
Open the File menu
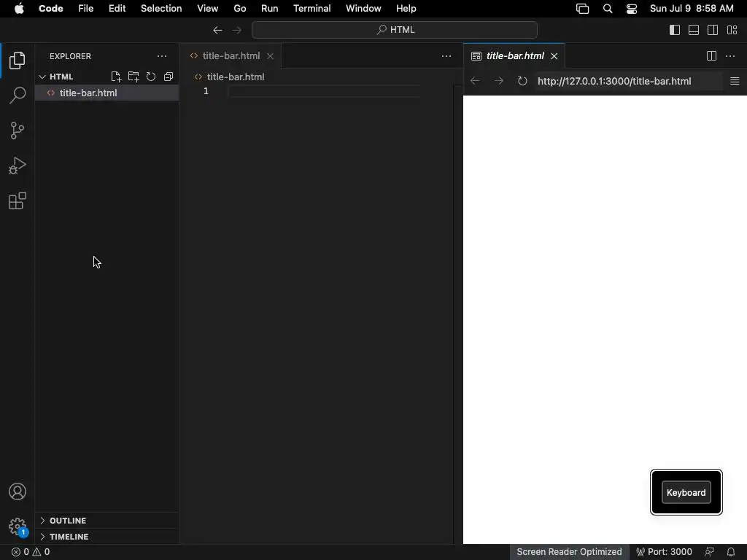point(86,9)
